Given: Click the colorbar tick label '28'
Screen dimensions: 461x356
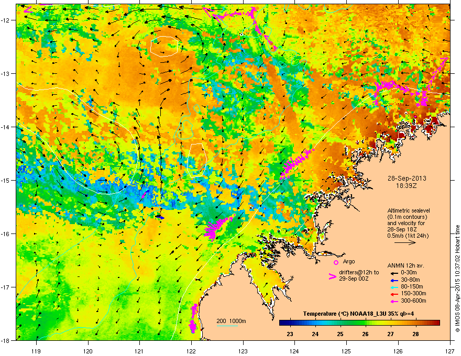Looking at the screenshot, I should click(x=416, y=334).
